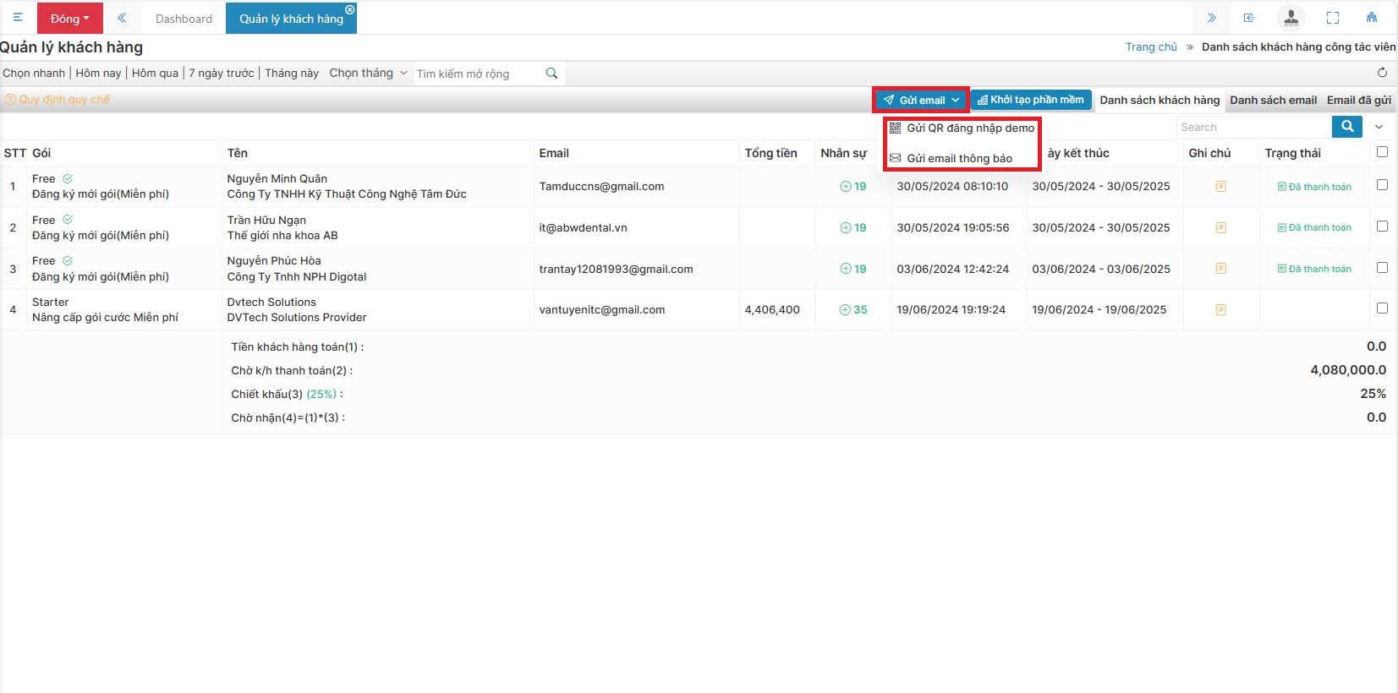Close the Quản lý khách hàng tab
Viewport: 1398px width, 693px height.
(x=350, y=9)
